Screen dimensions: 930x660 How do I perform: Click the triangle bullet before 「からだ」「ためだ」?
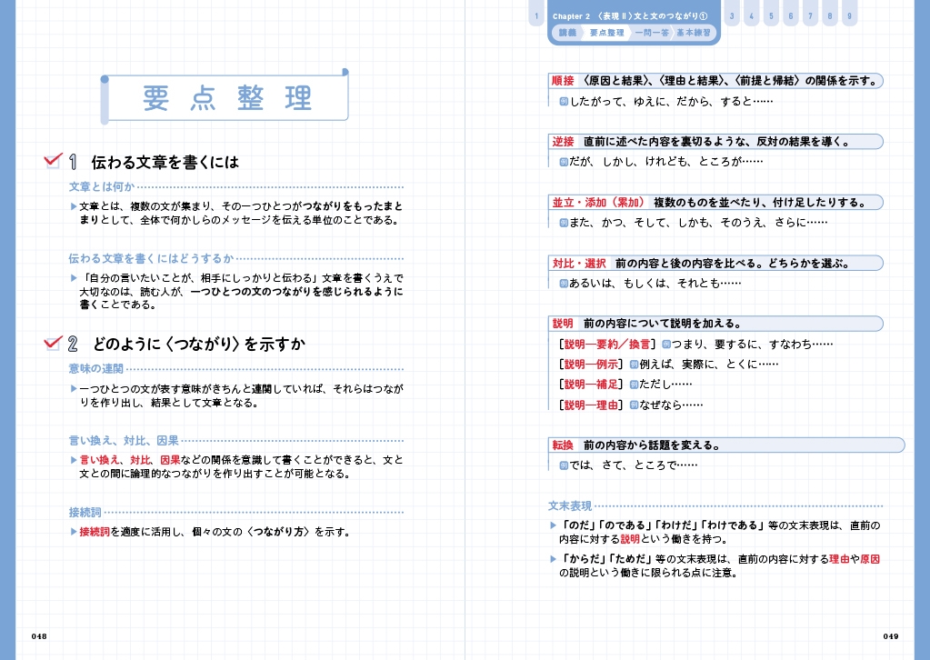point(553,559)
